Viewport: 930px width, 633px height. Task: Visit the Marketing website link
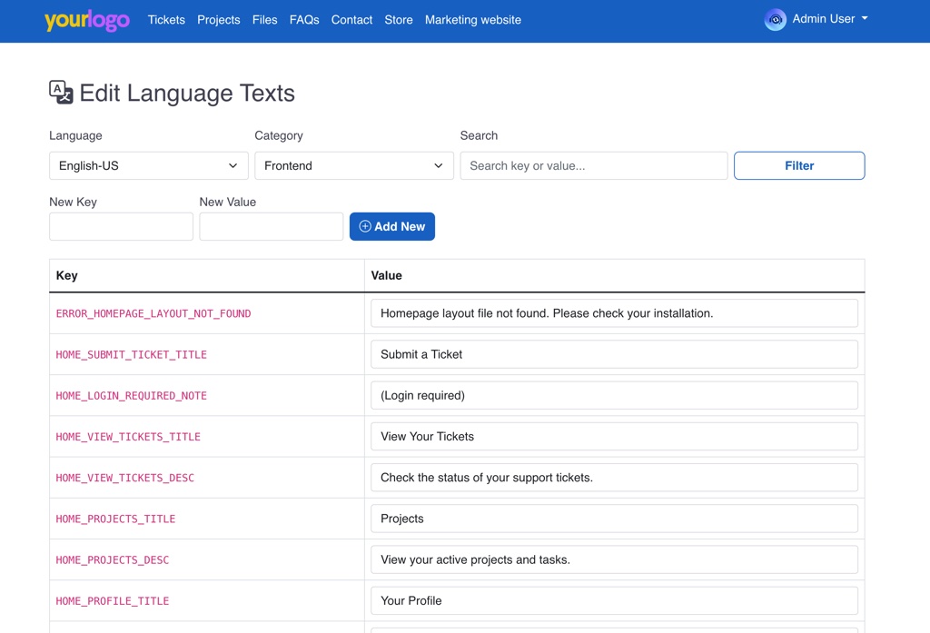(x=473, y=20)
